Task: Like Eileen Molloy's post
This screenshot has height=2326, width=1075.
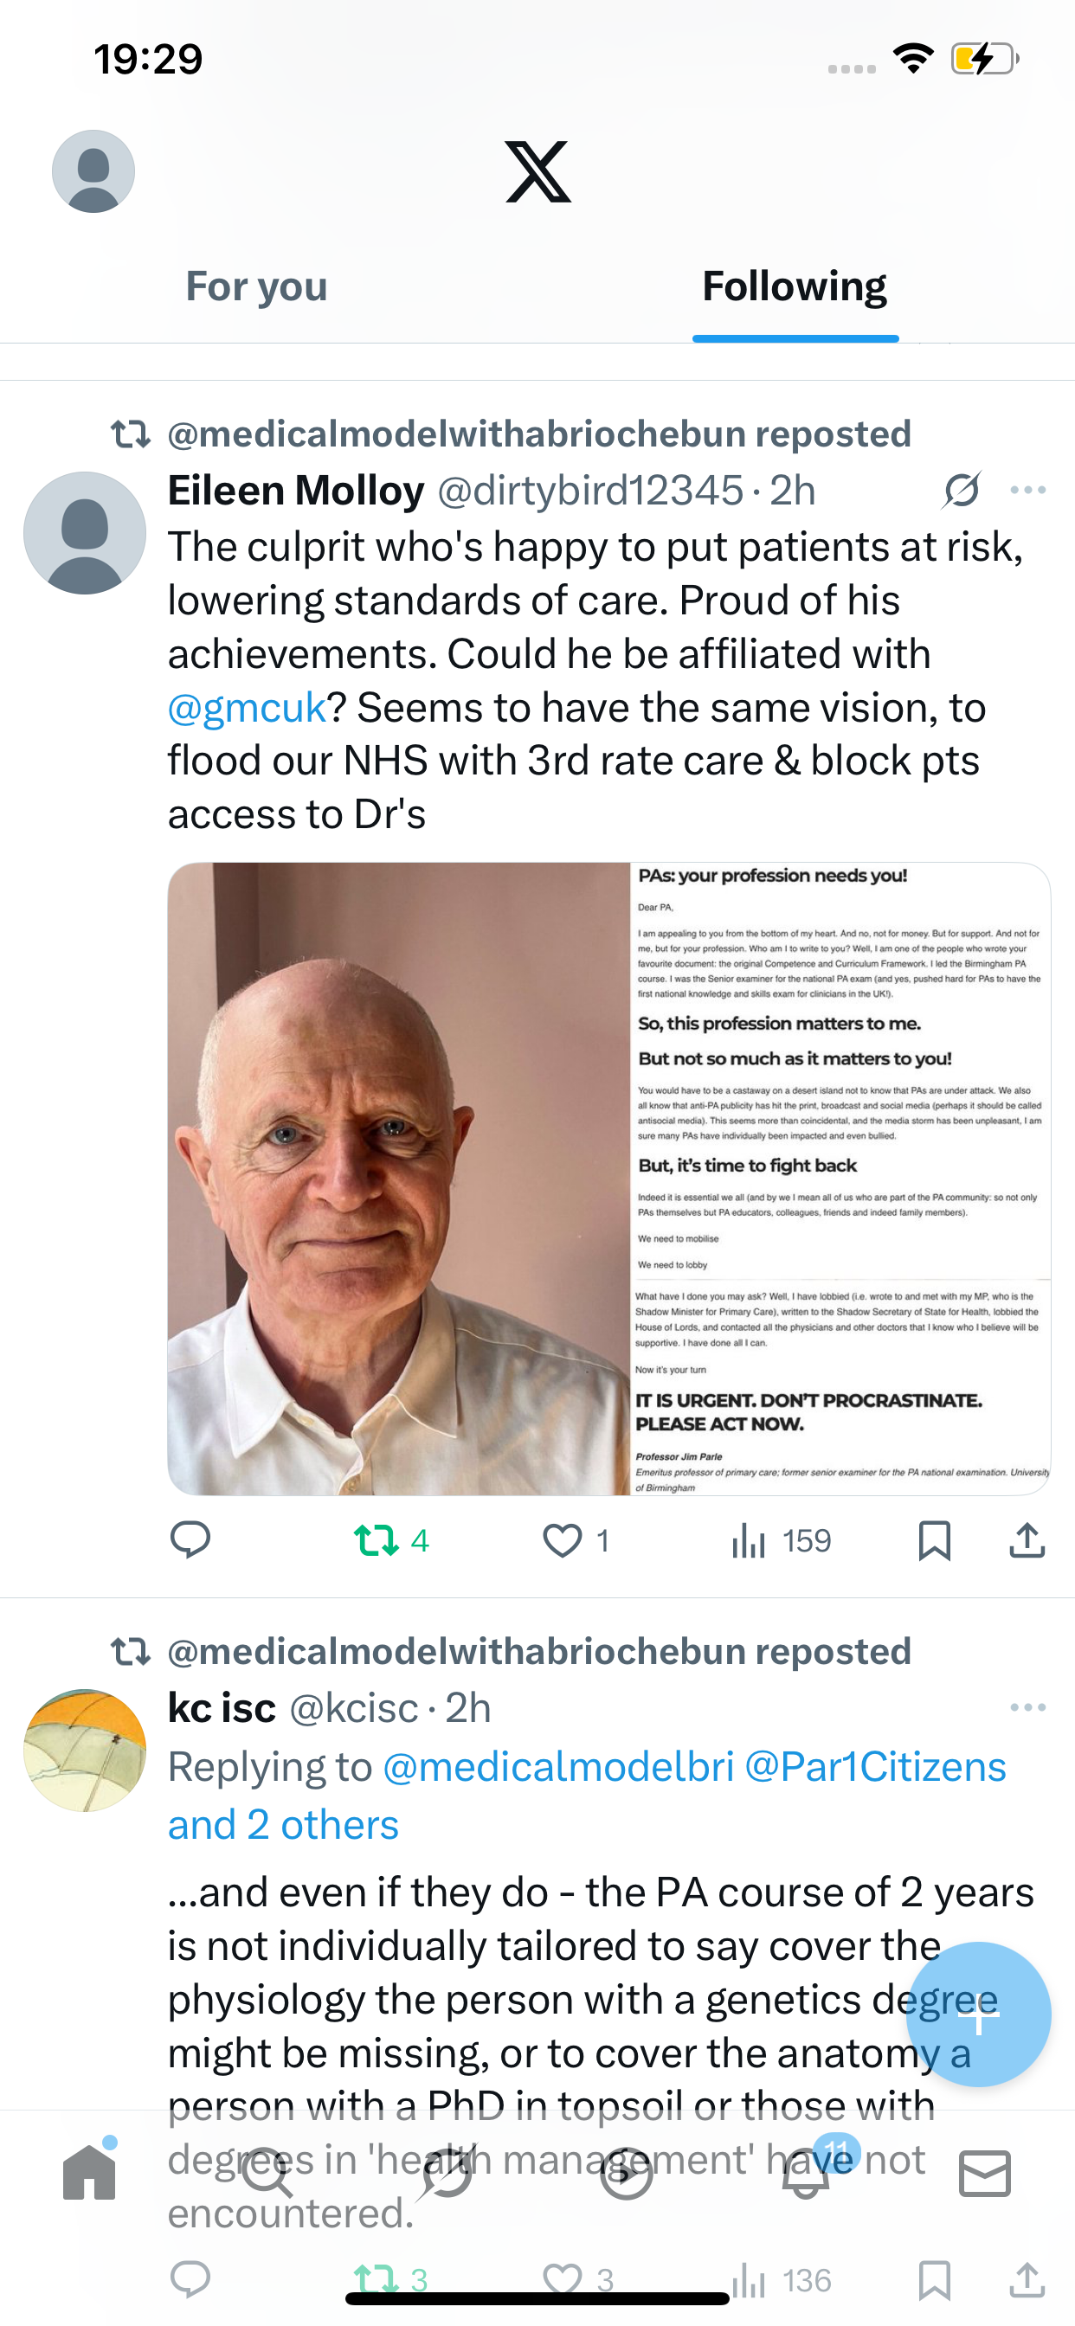Action: (x=563, y=1539)
